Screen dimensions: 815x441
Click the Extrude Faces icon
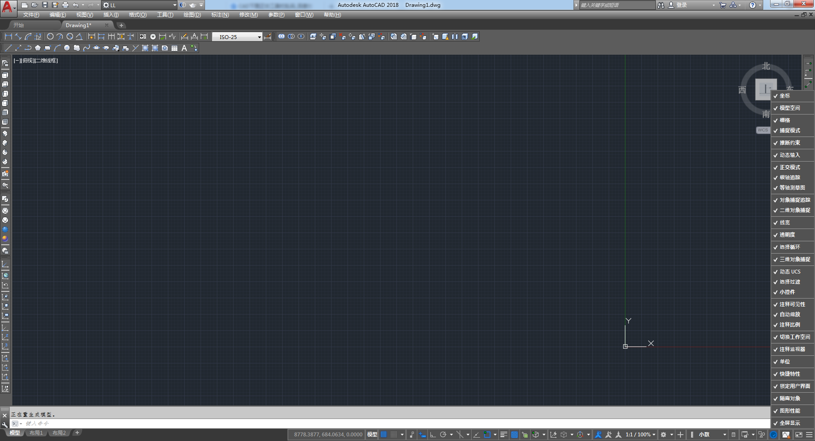[x=313, y=36]
